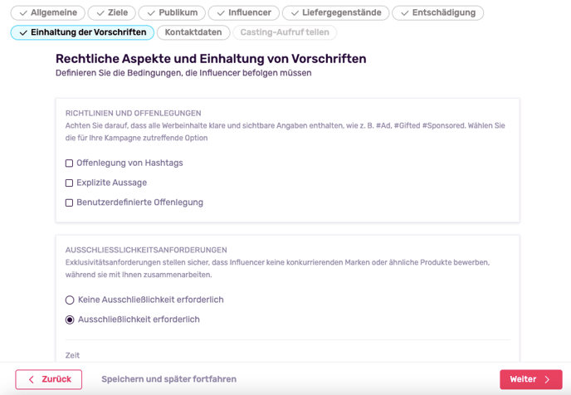Go to the Casting-Aufruf teilen step
571x395 pixels.
coord(285,32)
